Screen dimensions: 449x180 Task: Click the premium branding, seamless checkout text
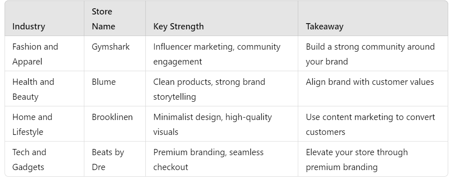tap(208, 160)
